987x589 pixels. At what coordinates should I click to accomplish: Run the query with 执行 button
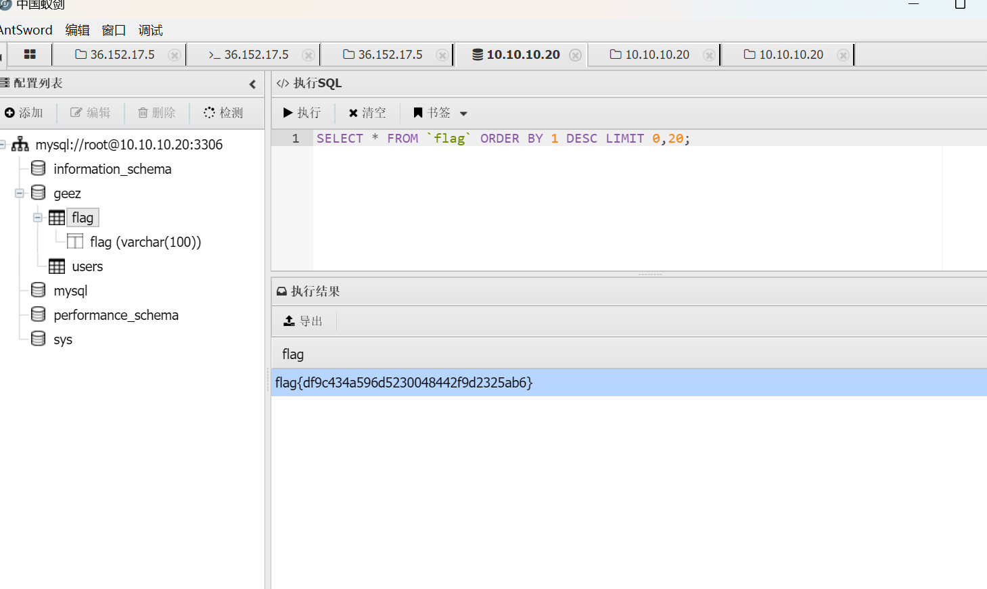302,113
